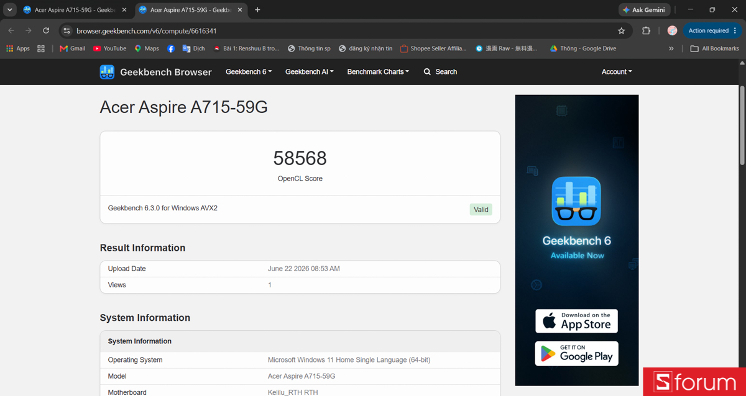746x396 pixels.
Task: Click the Keilu_RTH RTH motherboard value
Action: point(293,392)
